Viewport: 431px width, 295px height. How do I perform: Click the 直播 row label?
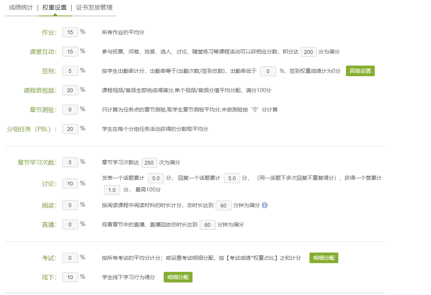[x=49, y=224]
